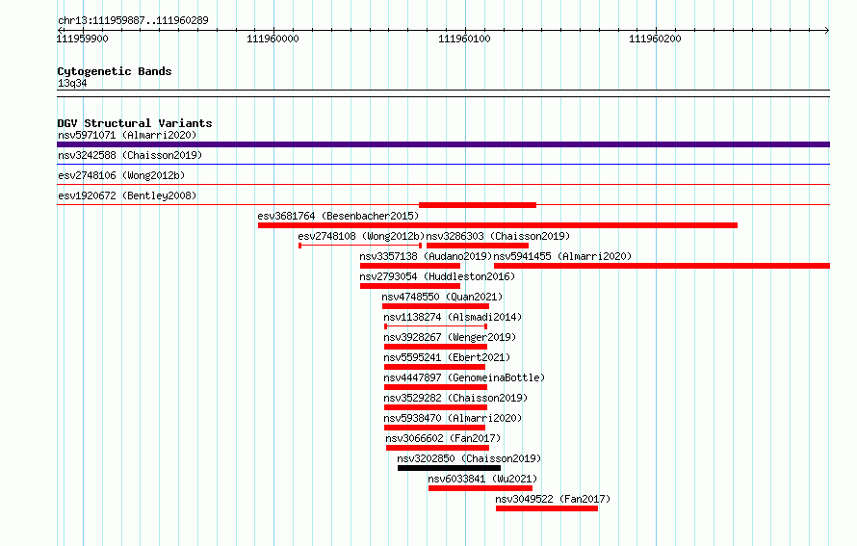The image size is (857, 546).
Task: Select the nsv4447897 (GenomeinaBottle) label
Action: pos(464,377)
